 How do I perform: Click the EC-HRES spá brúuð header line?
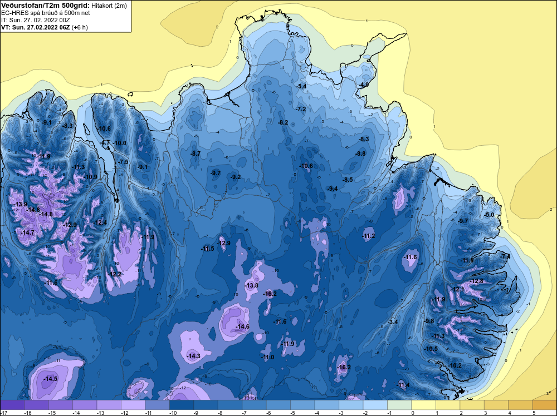pyautogui.click(x=46, y=13)
